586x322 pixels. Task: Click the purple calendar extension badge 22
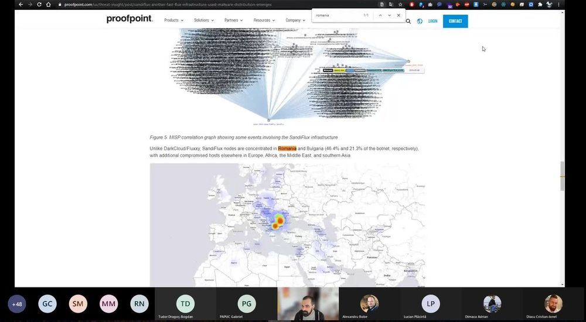449,5
